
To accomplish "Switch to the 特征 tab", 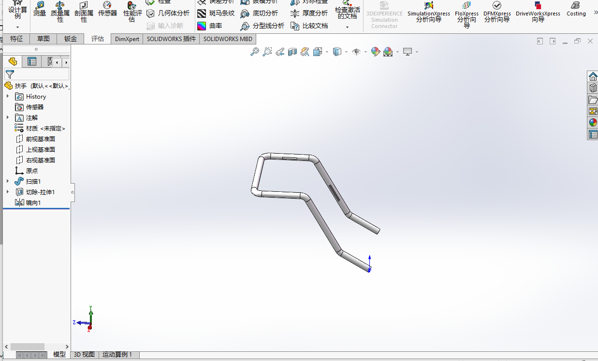I will (x=16, y=39).
